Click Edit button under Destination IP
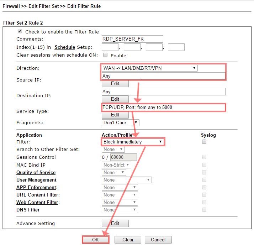 [x=115, y=99]
